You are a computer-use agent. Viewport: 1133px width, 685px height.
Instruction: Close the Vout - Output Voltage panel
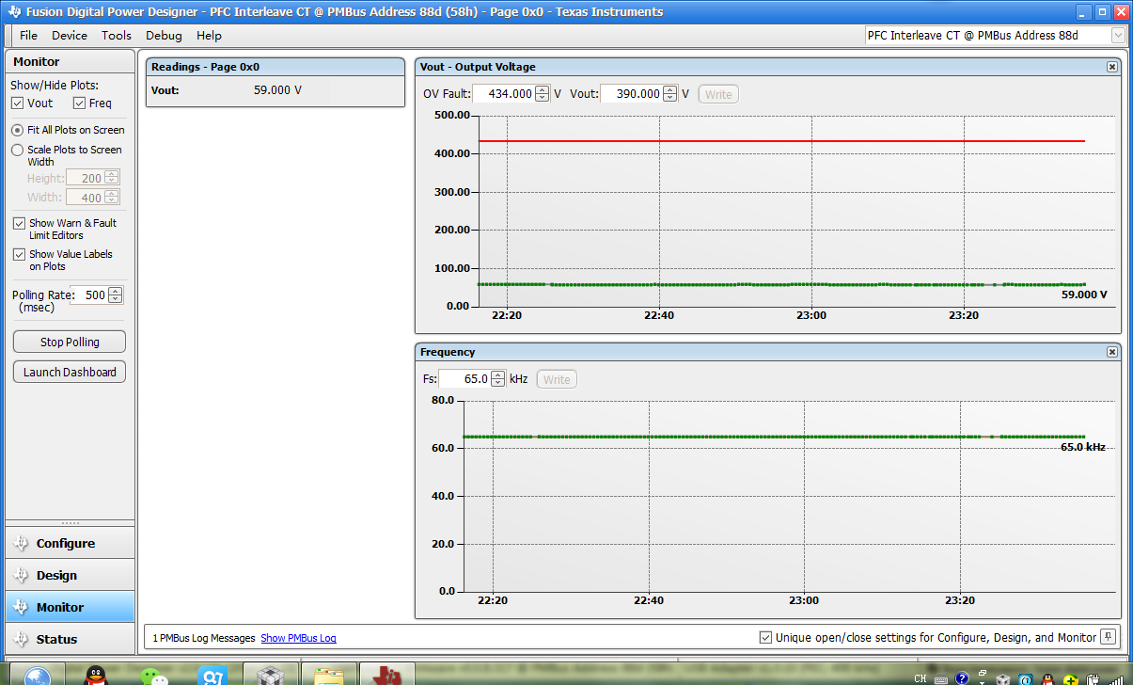1112,67
